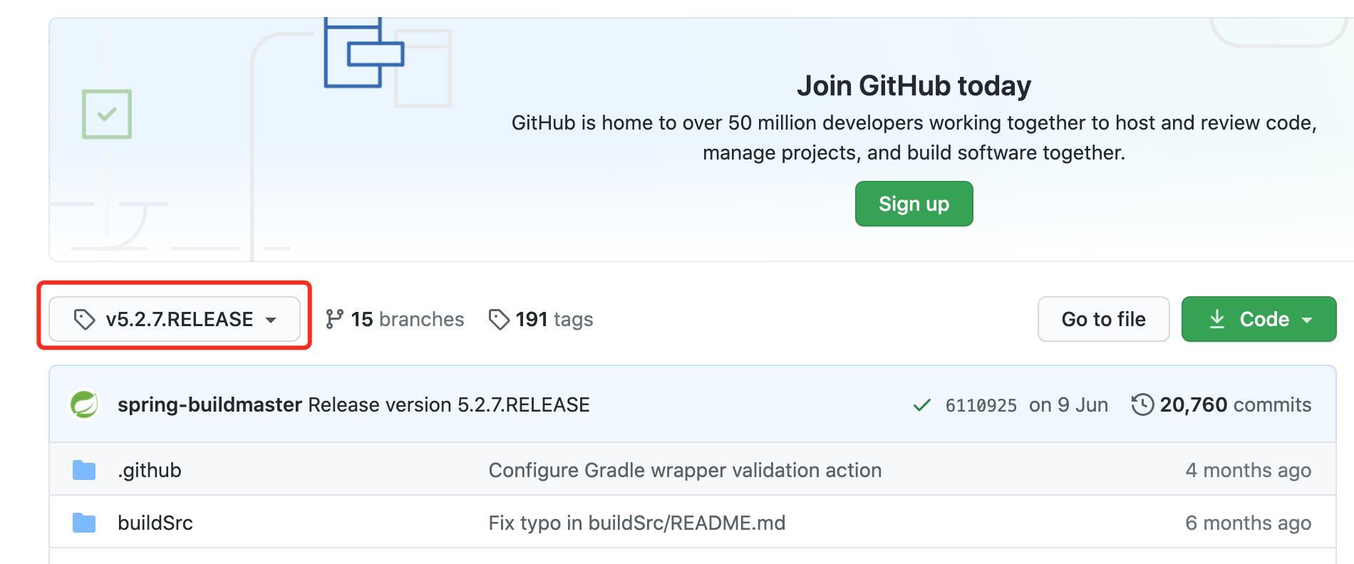Image resolution: width=1354 pixels, height=564 pixels.
Task: Open the buildSrc folder icon
Action: (x=83, y=522)
